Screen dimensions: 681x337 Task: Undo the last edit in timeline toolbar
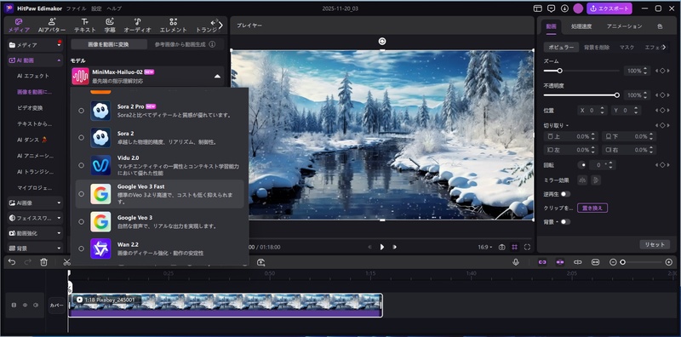click(x=12, y=262)
